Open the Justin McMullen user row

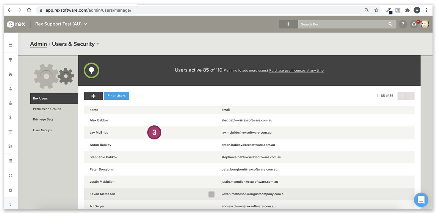tap(249, 181)
